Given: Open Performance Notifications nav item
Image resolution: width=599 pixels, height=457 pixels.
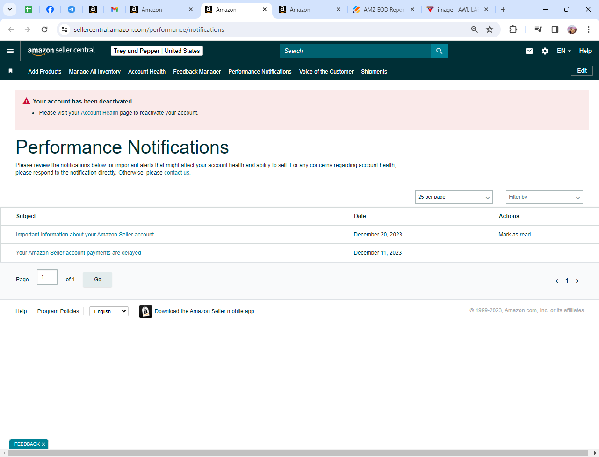Looking at the screenshot, I should pyautogui.click(x=260, y=72).
